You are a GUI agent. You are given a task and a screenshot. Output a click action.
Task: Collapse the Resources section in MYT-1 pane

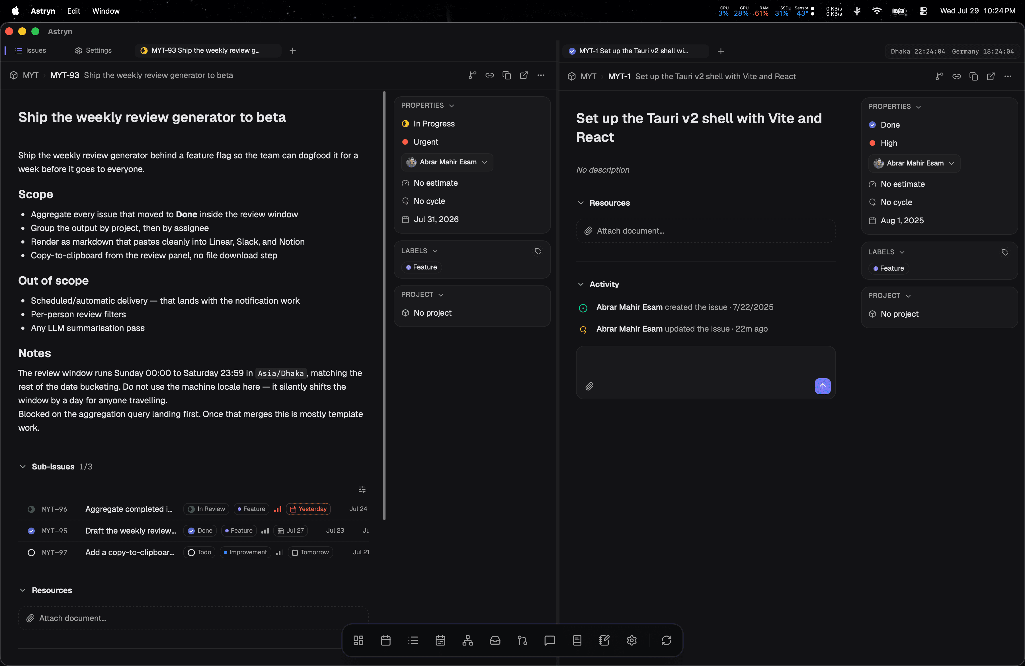coord(581,203)
